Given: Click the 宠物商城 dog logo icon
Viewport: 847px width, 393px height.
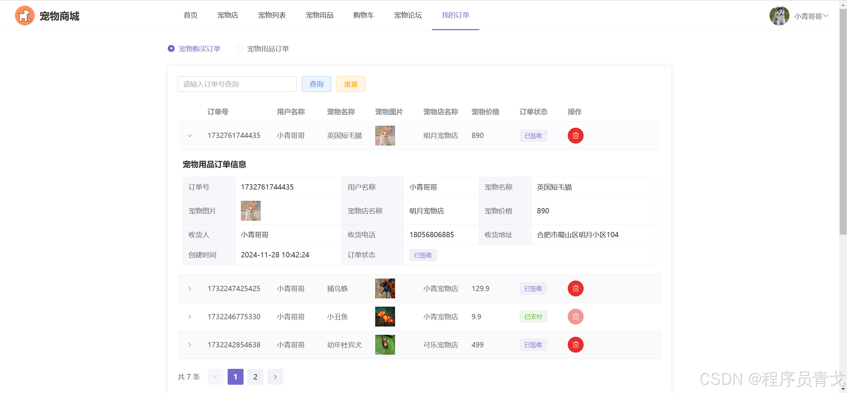Looking at the screenshot, I should click(x=24, y=16).
